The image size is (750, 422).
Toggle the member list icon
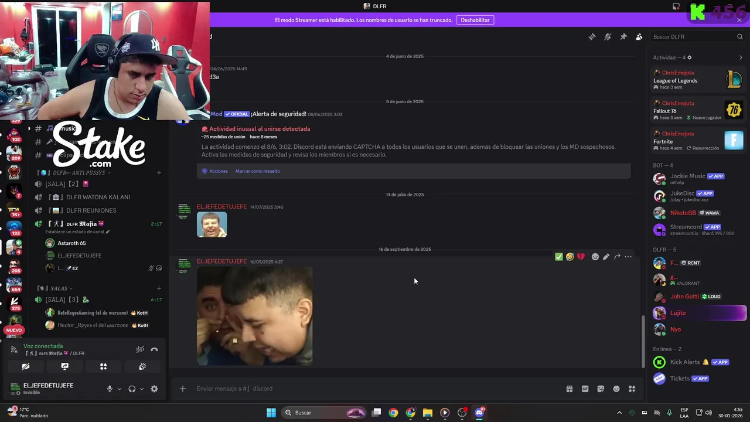pos(639,36)
